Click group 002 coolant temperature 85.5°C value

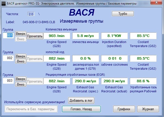[x=143, y=58]
